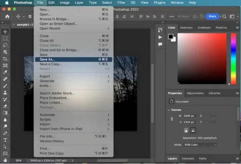
Task: Choose the Type tool
Action: click(5, 140)
